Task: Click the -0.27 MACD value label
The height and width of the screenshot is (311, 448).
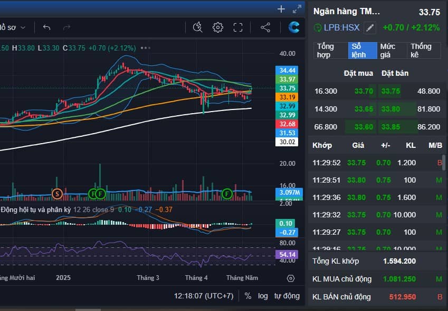Action: point(287,233)
